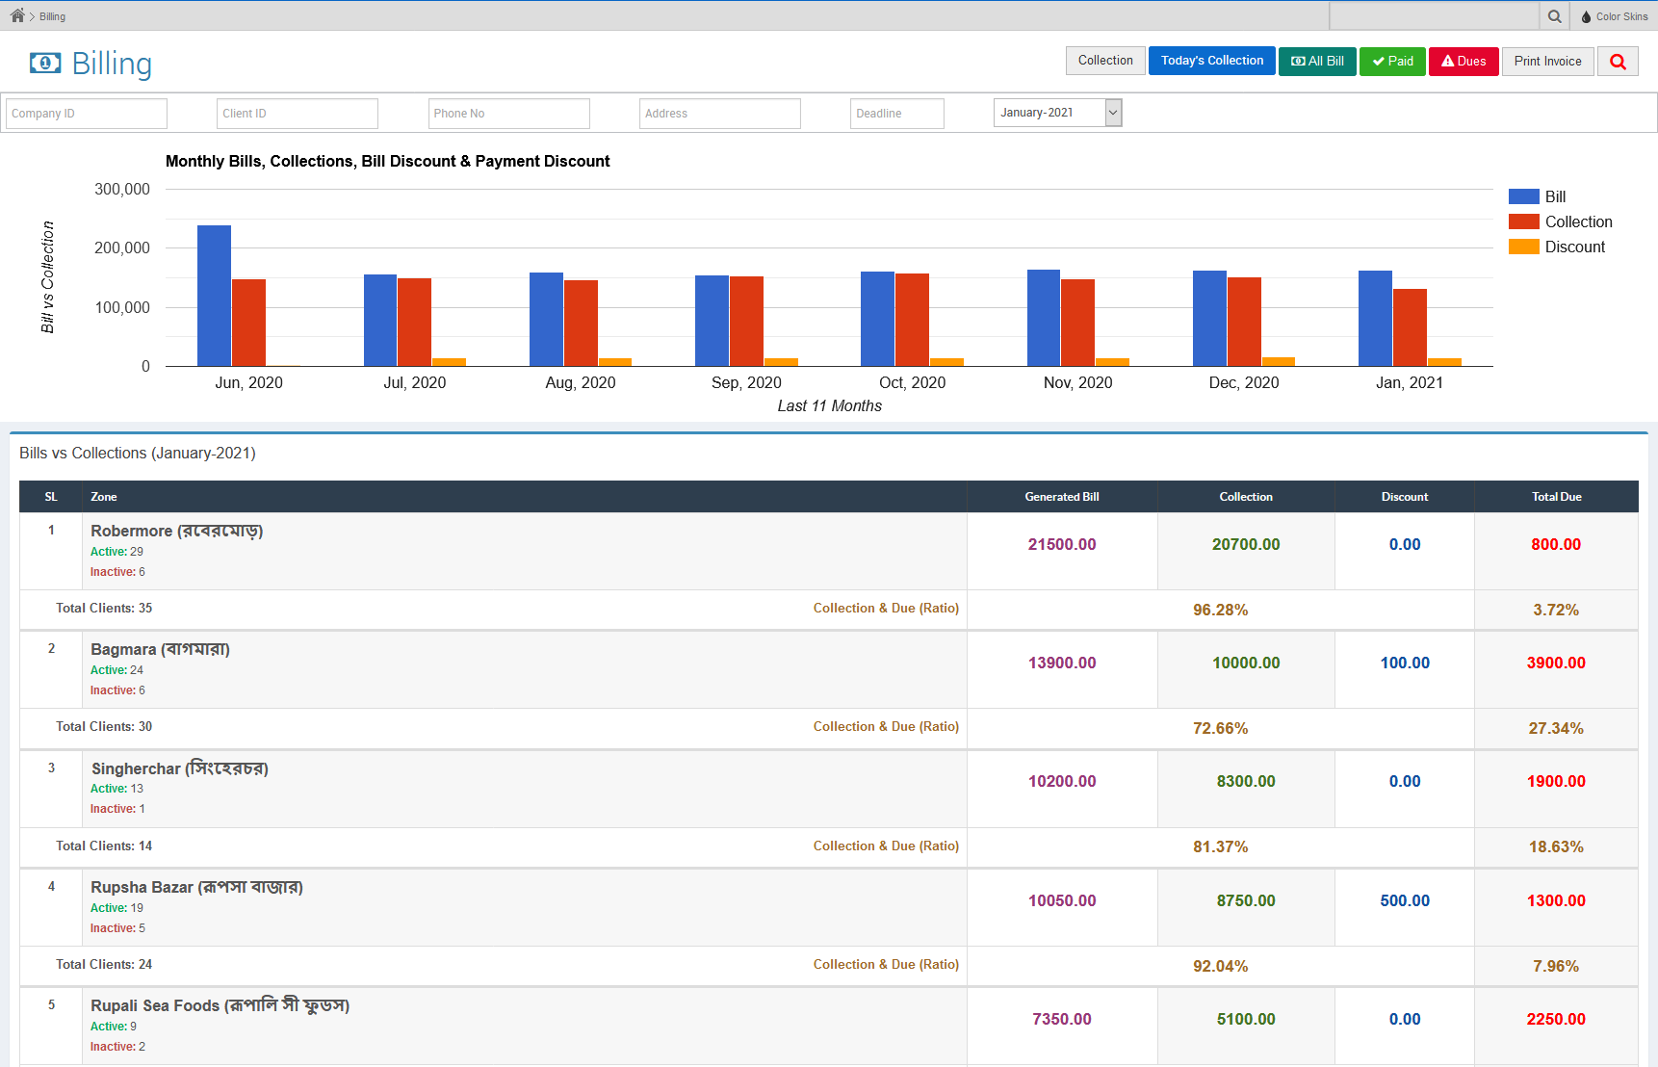Show Paid bills with checkmark button
The width and height of the screenshot is (1658, 1067).
click(1392, 61)
